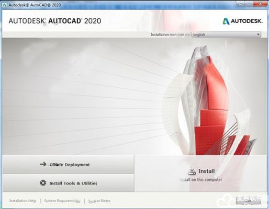Expand the installation language dropdown arrow
269x209 pixels.
point(258,34)
